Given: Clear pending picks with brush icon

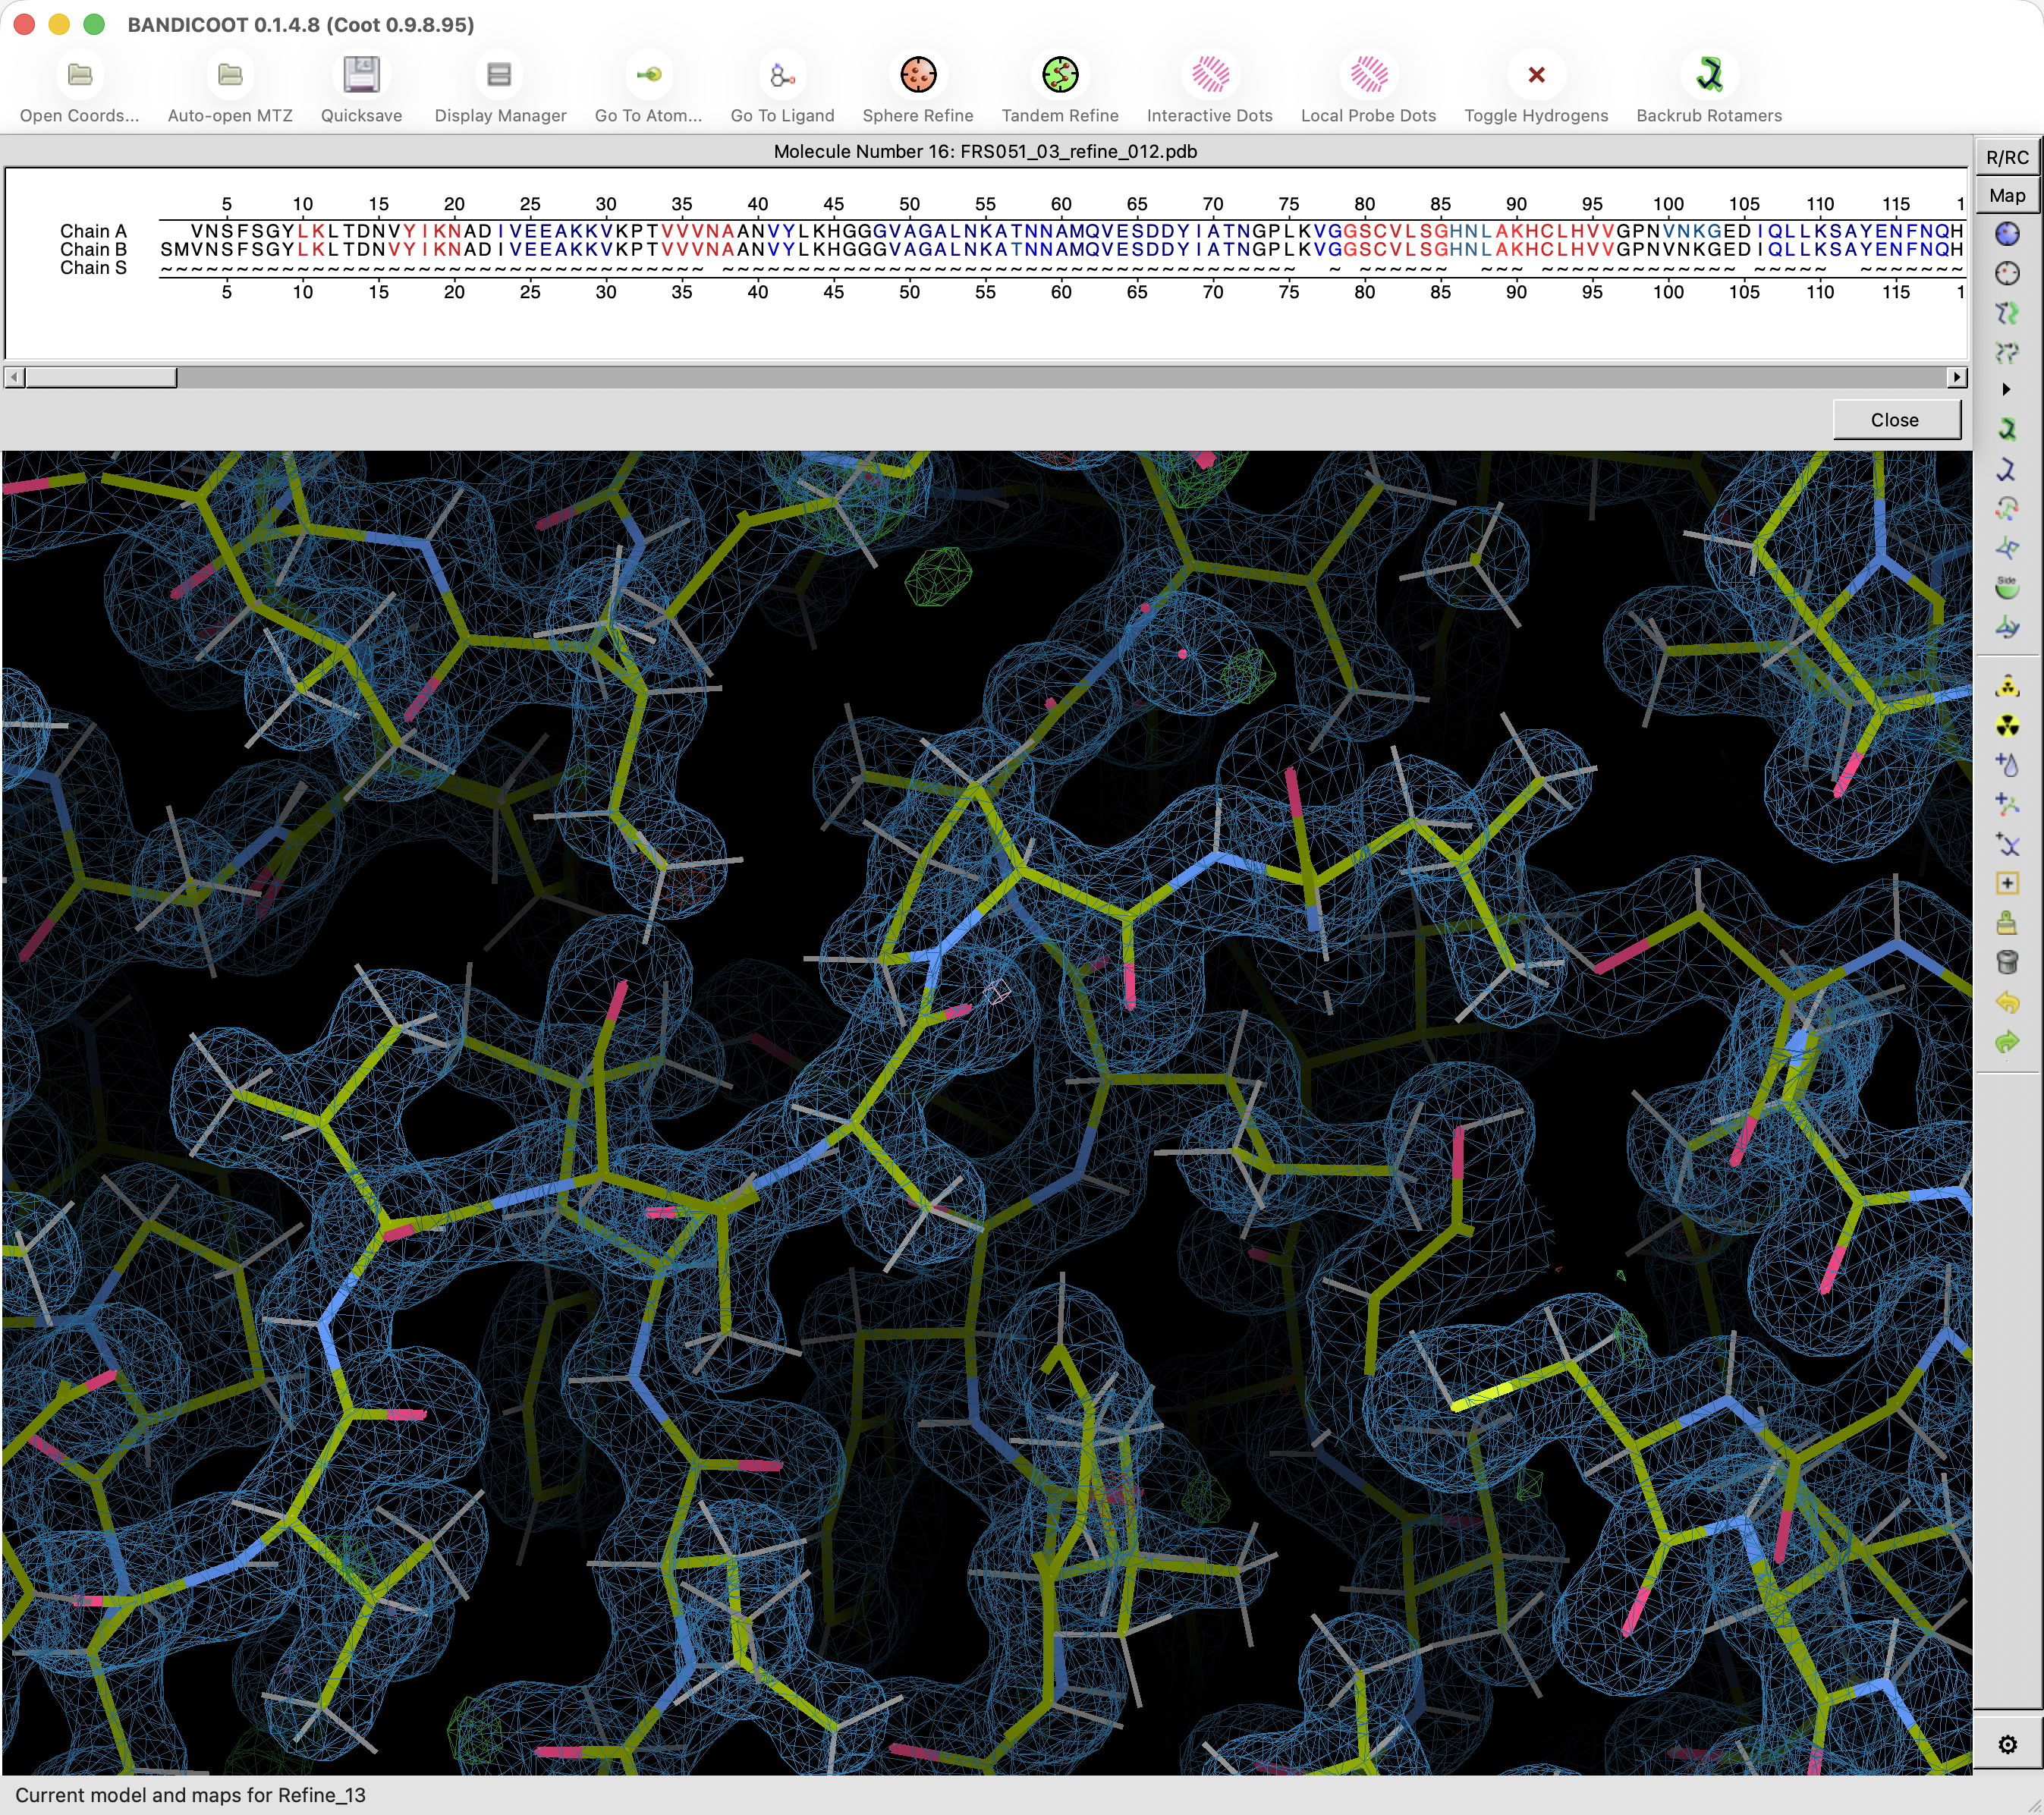Looking at the screenshot, I should point(2007,922).
